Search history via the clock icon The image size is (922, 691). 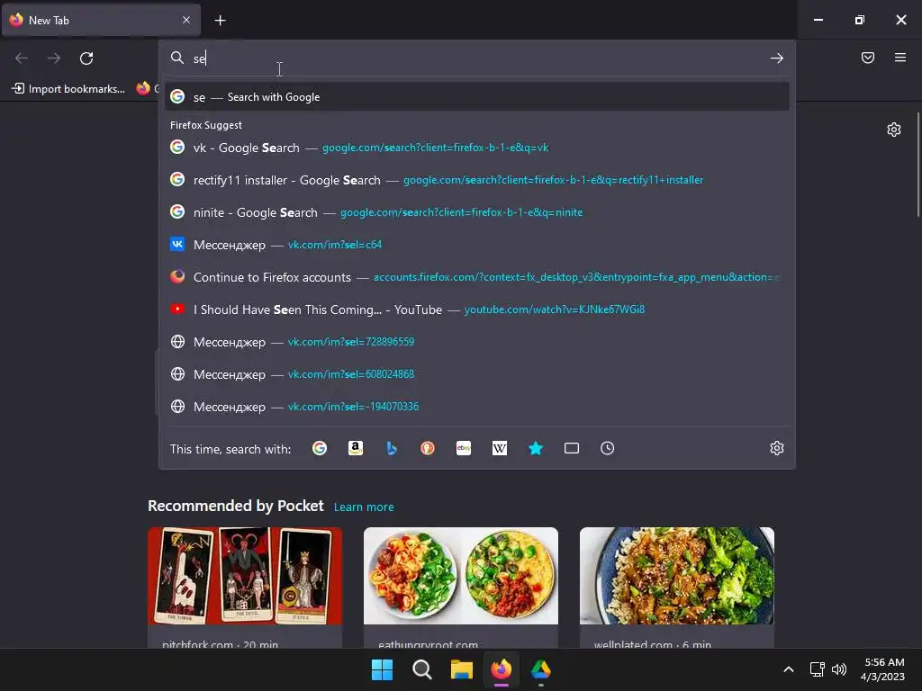(608, 448)
